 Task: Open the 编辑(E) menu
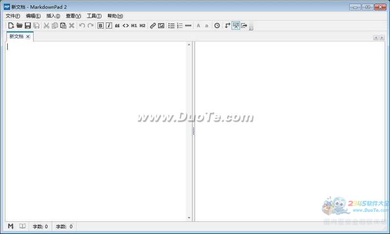(x=33, y=16)
